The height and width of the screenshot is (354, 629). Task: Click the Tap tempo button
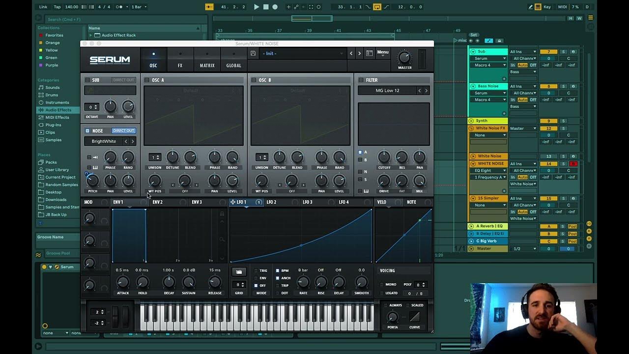[57, 7]
